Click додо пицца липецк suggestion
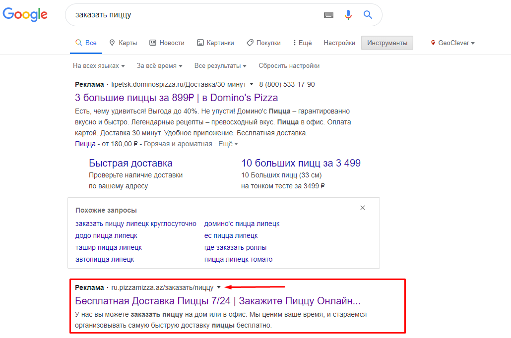511x338 pixels. [106, 235]
